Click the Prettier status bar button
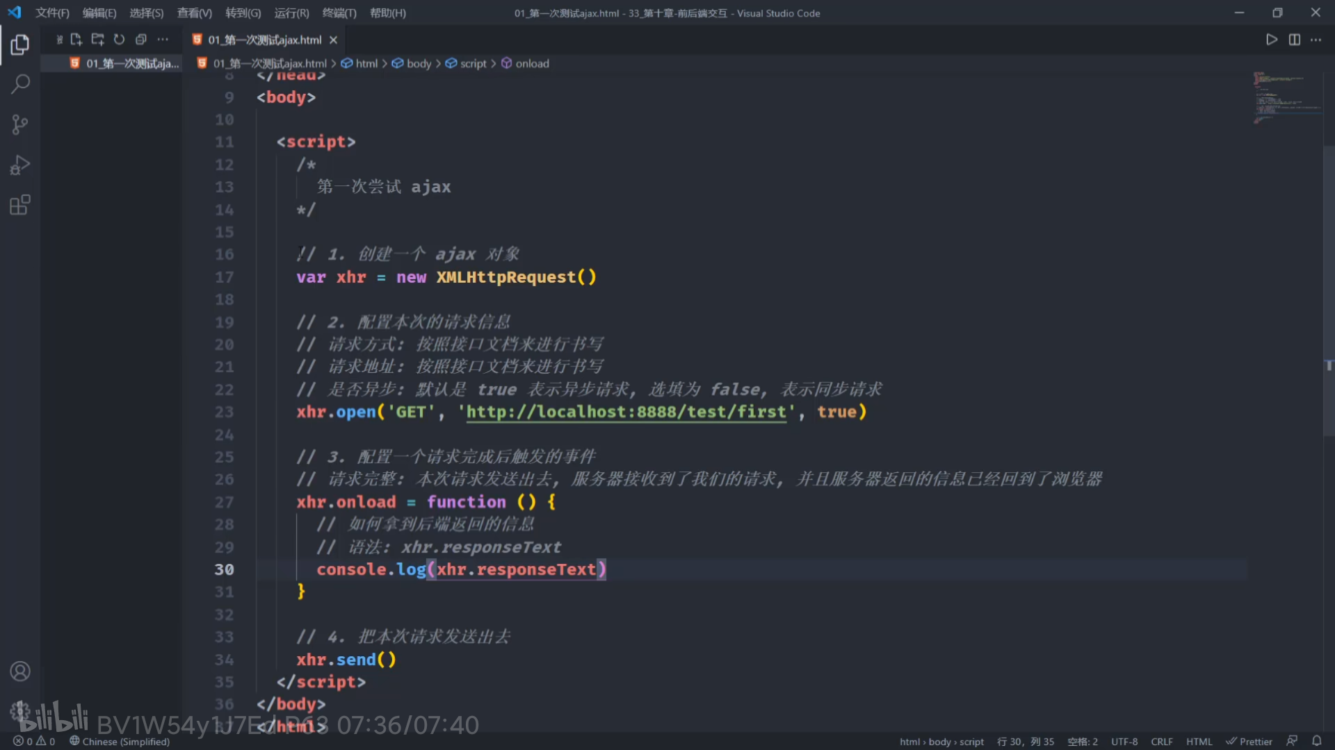 pyautogui.click(x=1249, y=741)
